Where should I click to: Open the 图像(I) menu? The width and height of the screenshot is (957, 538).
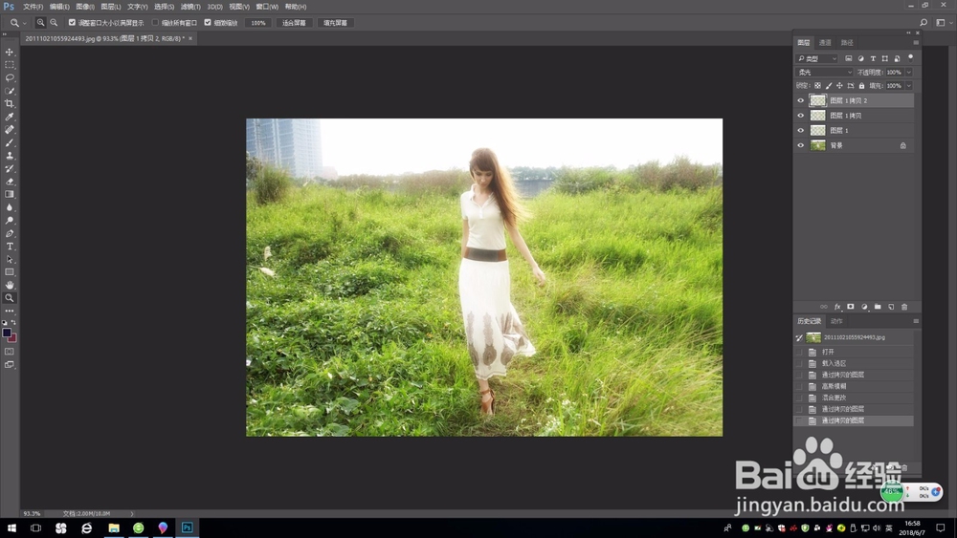[x=85, y=7]
